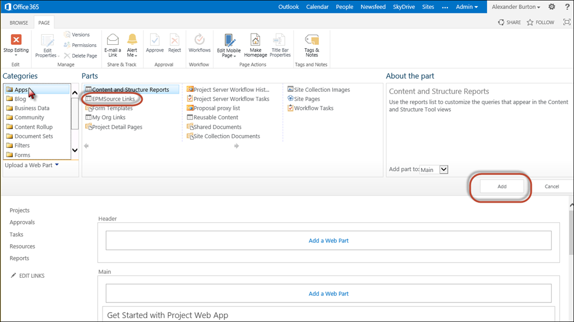
Task: Click E-mail a Link icon
Action: pos(112,40)
